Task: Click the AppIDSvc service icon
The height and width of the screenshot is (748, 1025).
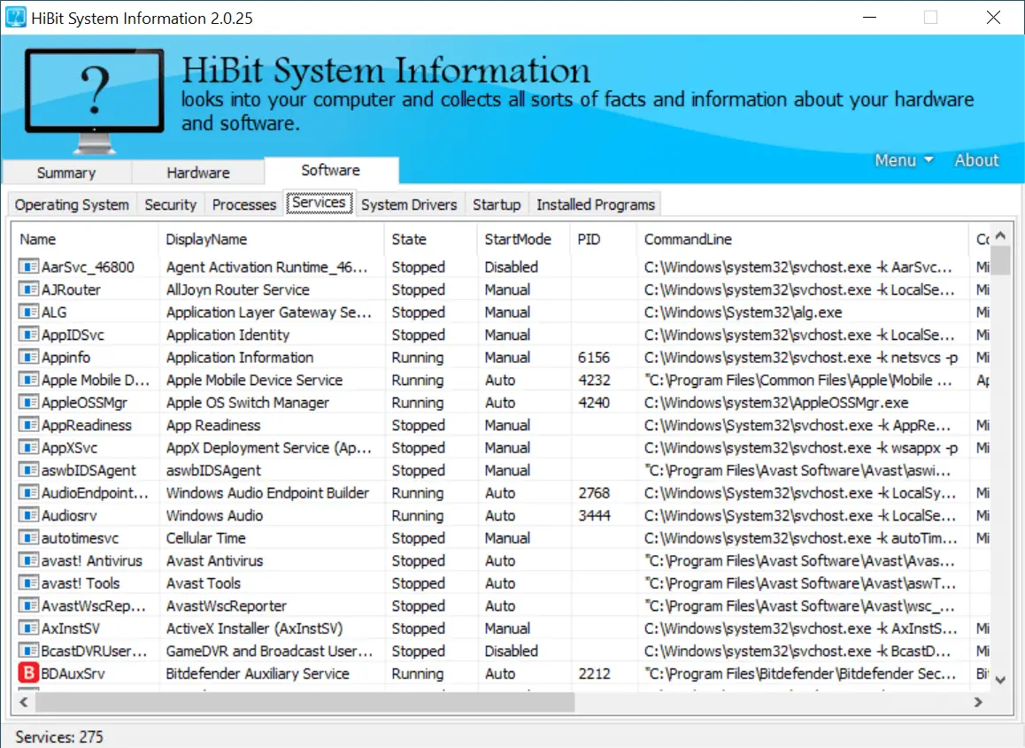Action: [28, 334]
